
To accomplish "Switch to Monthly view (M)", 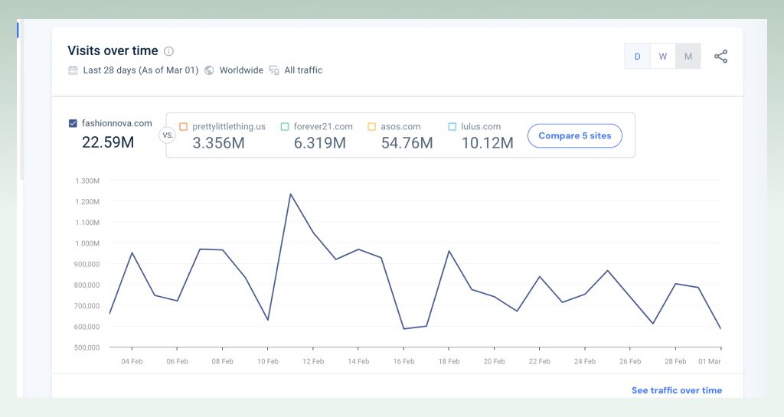I will pyautogui.click(x=688, y=57).
